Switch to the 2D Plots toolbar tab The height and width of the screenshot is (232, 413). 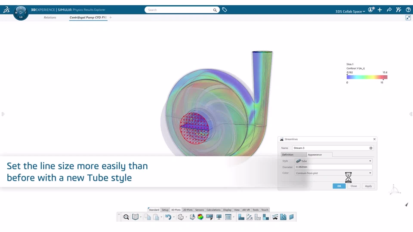pyautogui.click(x=188, y=210)
